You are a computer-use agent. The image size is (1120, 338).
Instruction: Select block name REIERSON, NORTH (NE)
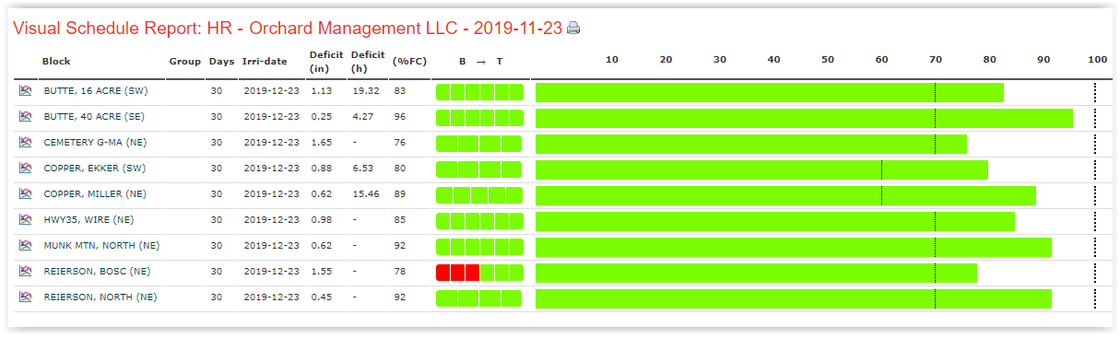[x=100, y=297]
